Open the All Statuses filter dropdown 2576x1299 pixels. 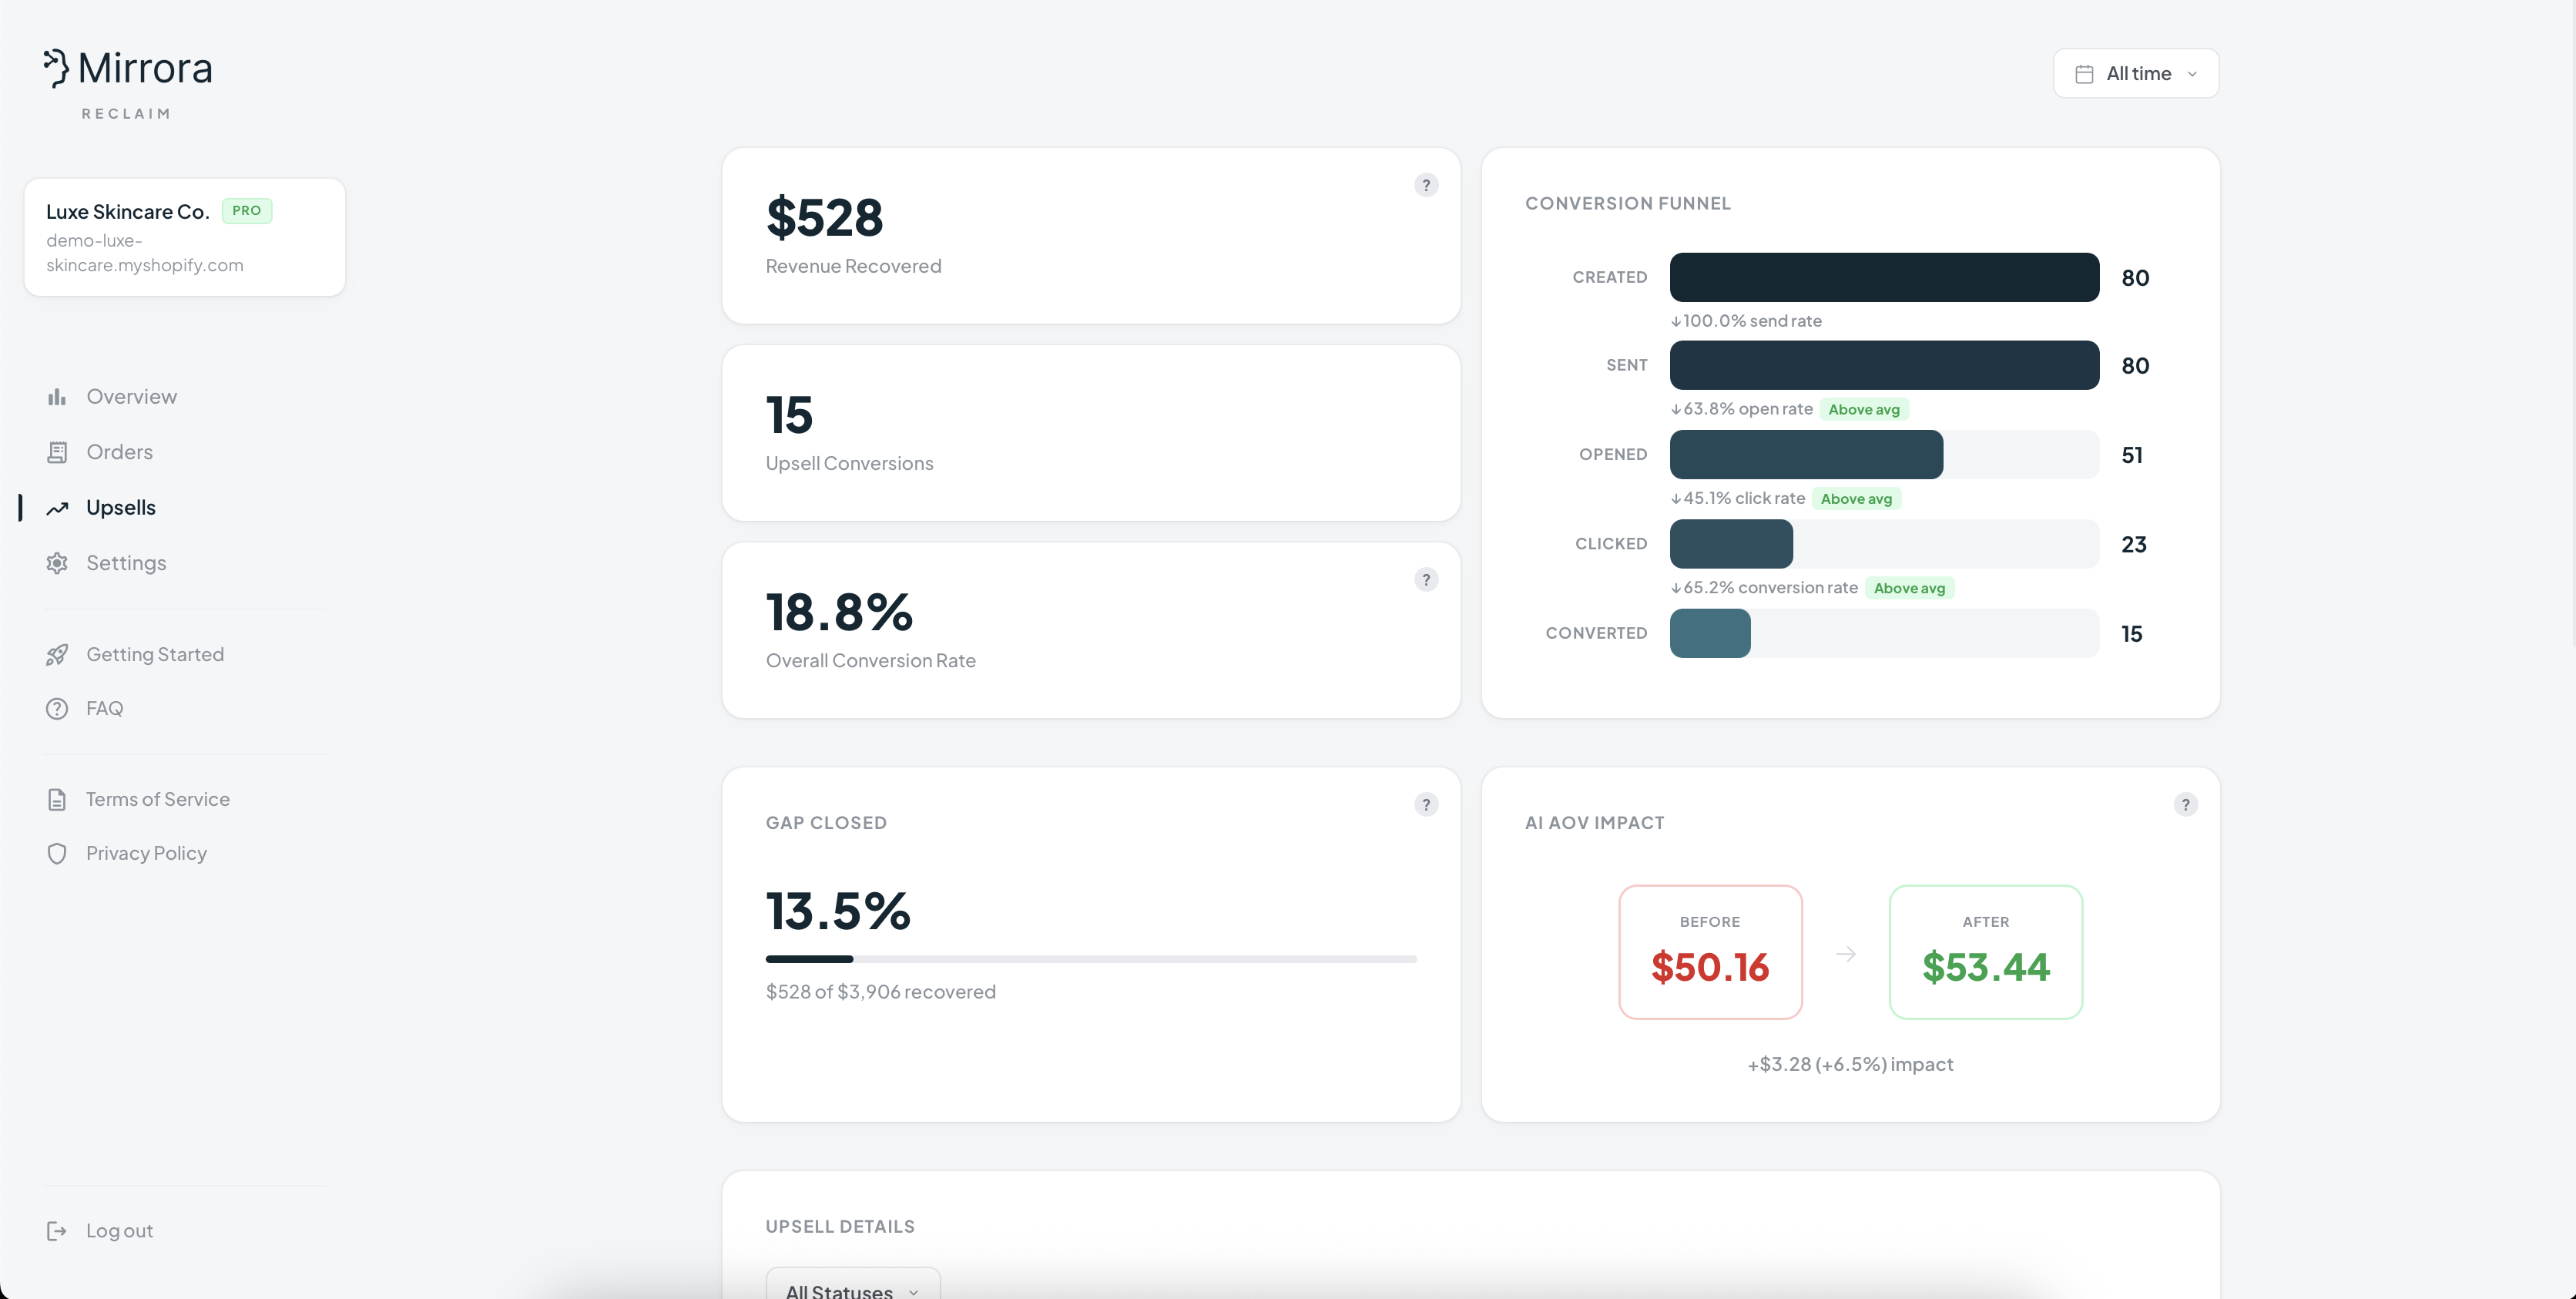(851, 1288)
